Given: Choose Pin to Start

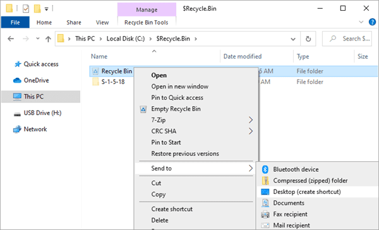Looking at the screenshot, I should tap(165, 142).
